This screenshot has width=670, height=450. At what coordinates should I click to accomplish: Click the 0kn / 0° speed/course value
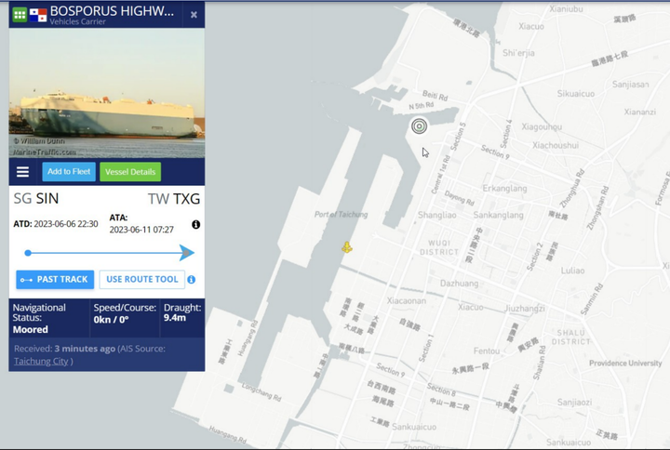tap(111, 320)
